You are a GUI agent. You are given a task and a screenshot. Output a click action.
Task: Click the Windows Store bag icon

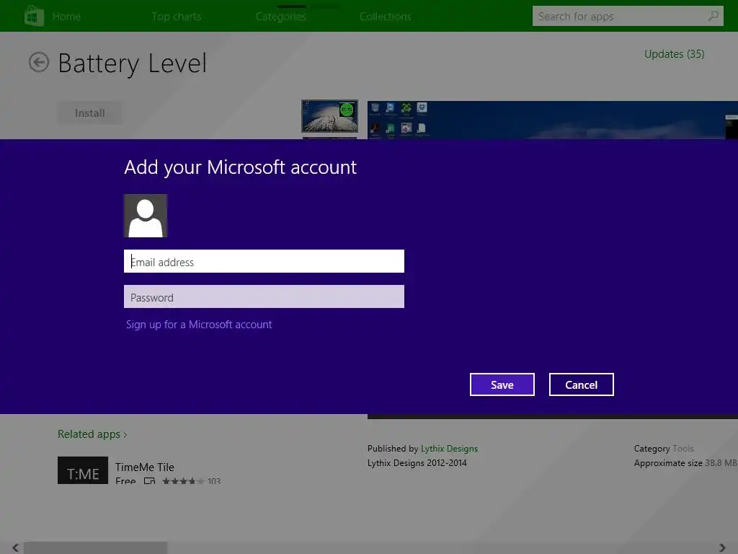(34, 16)
